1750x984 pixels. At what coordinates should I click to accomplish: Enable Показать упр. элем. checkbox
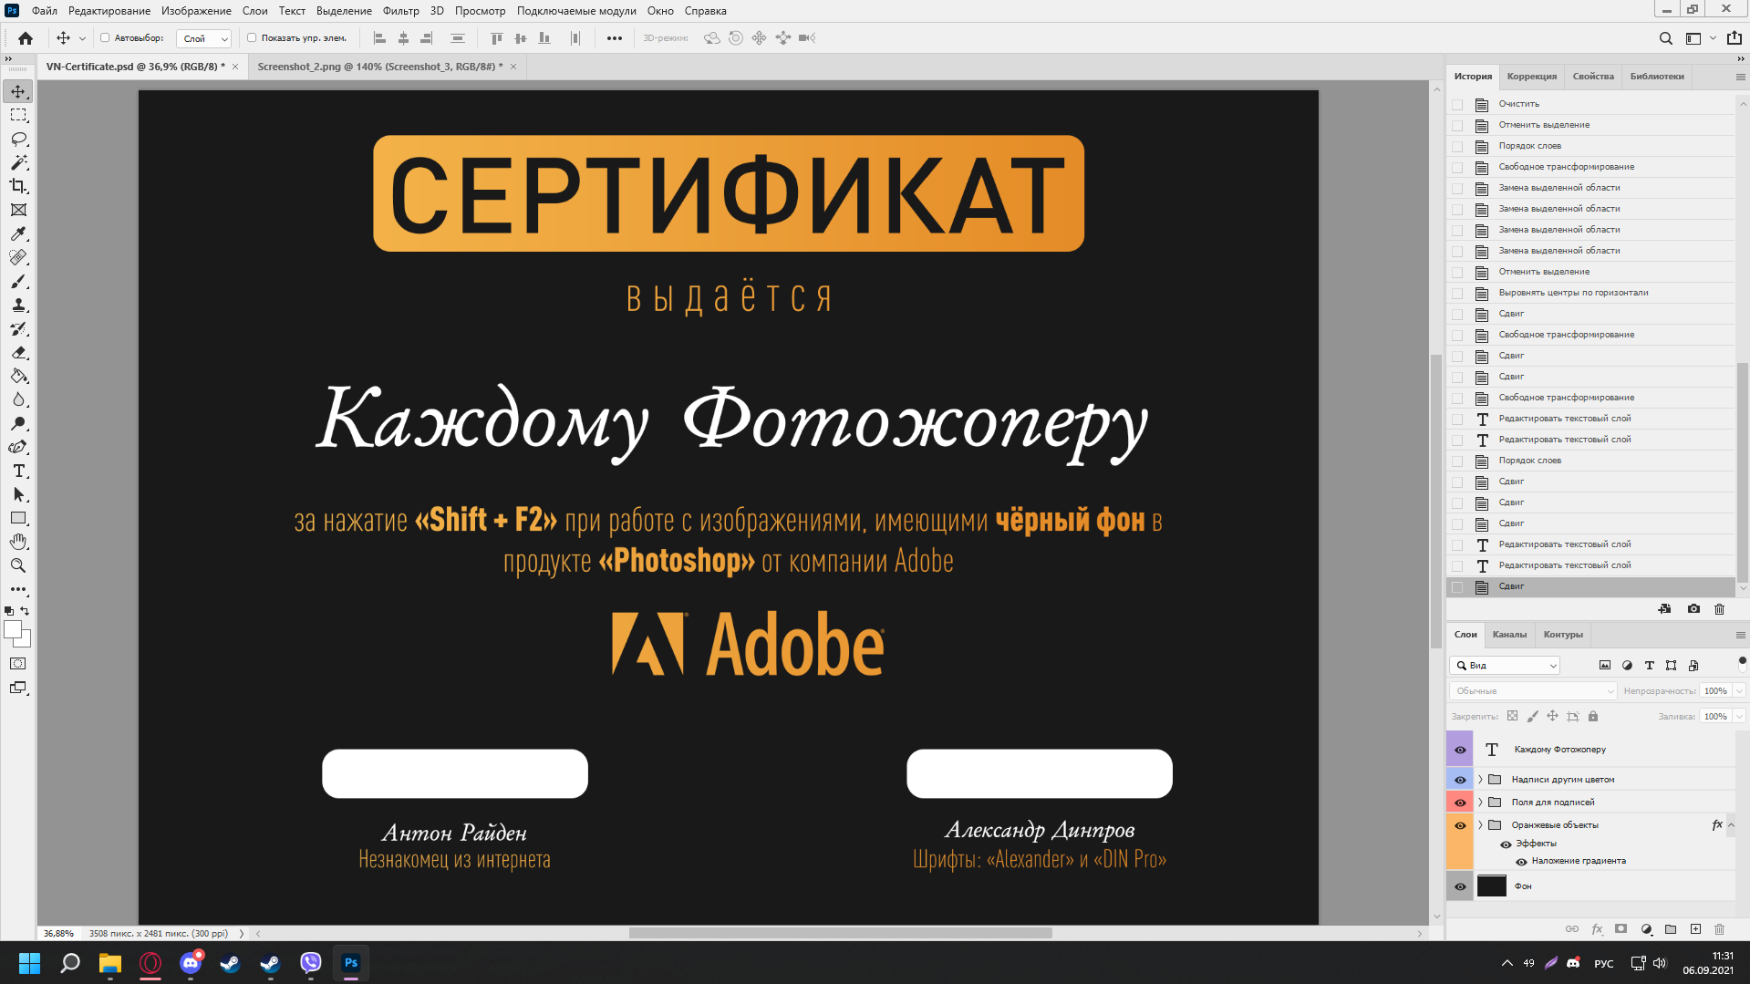(x=252, y=38)
